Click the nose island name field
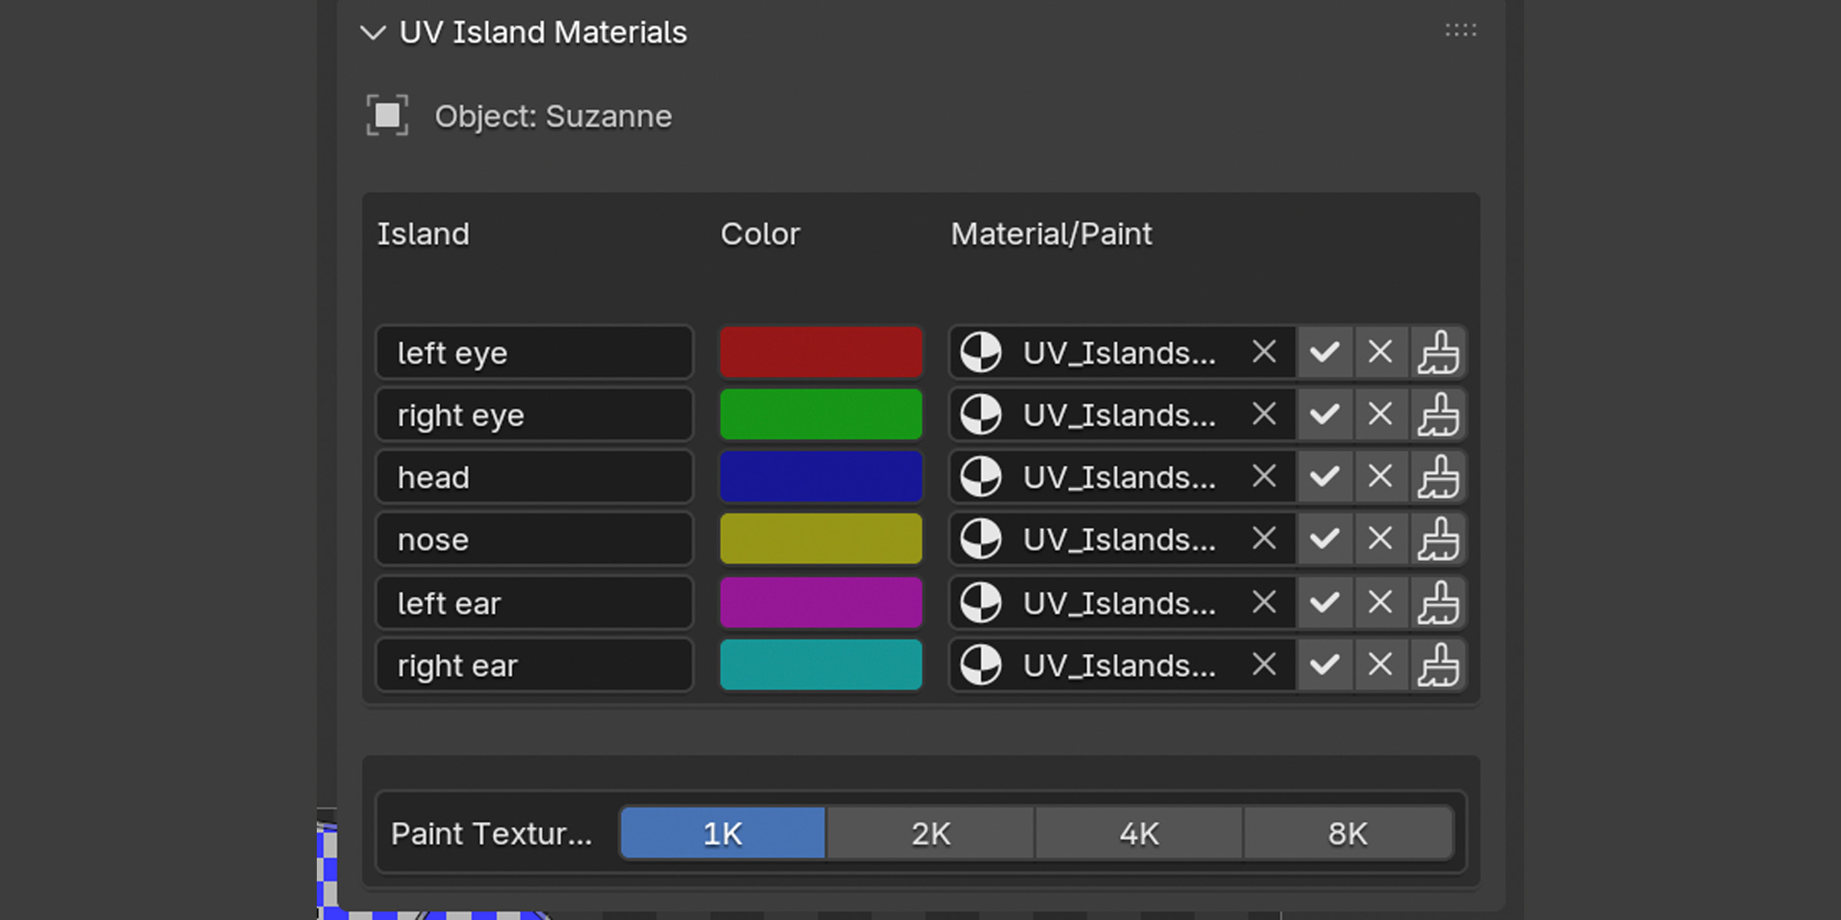This screenshot has width=1841, height=920. pyautogui.click(x=535, y=540)
